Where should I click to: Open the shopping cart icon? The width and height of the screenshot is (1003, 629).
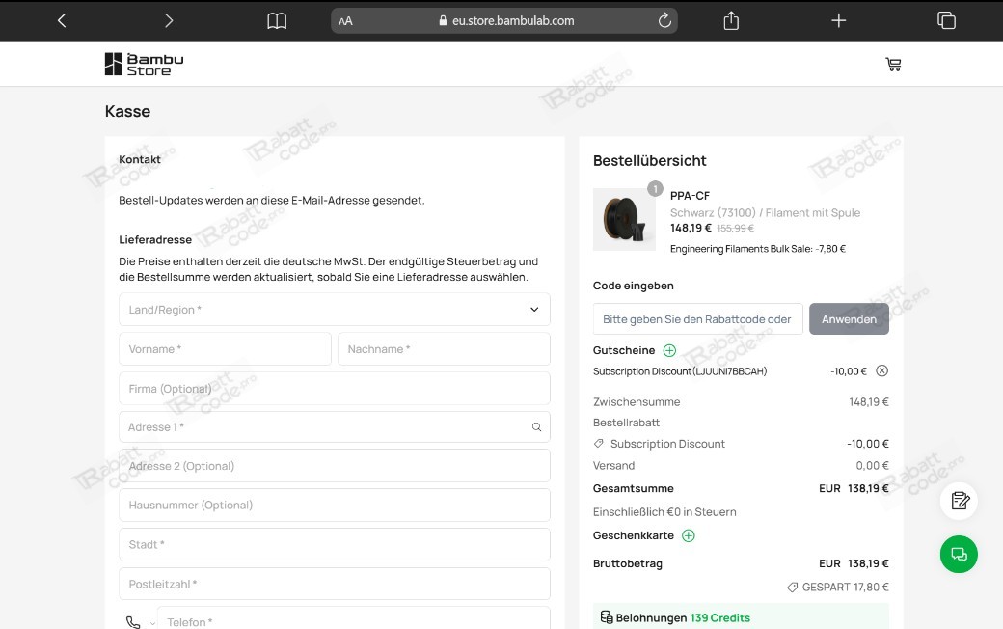tap(894, 64)
